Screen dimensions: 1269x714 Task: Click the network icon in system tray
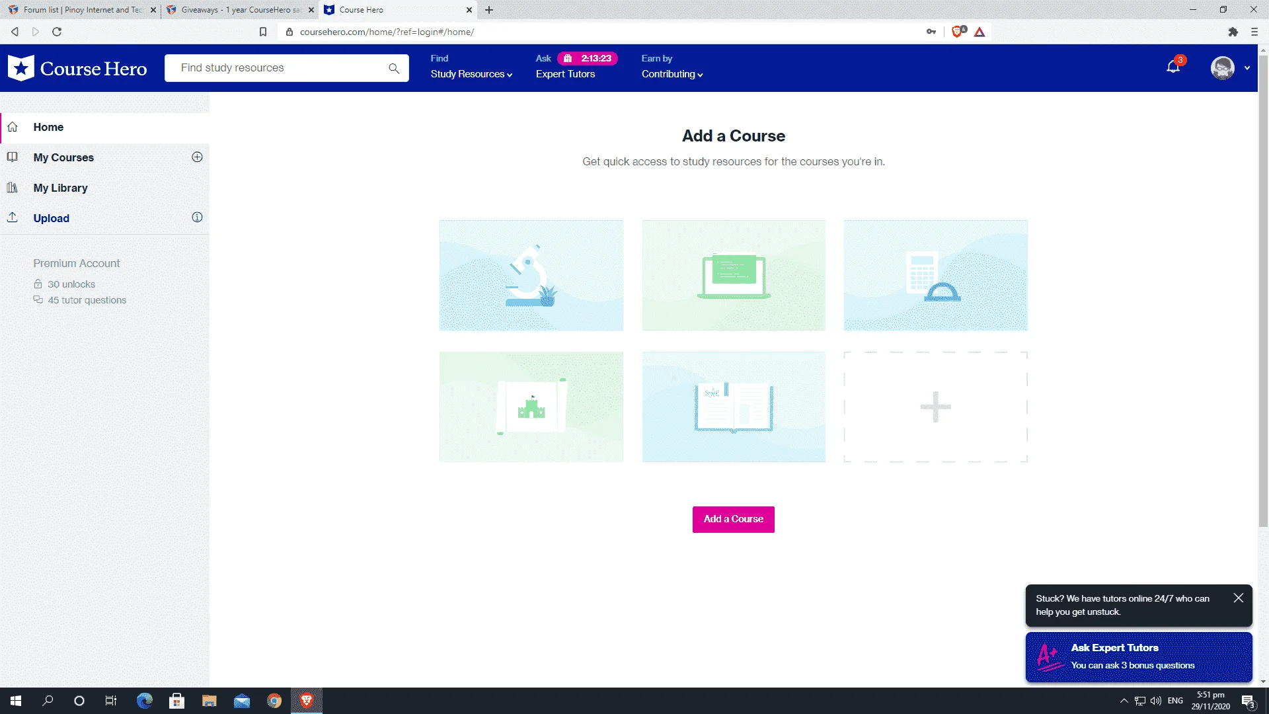coord(1140,701)
